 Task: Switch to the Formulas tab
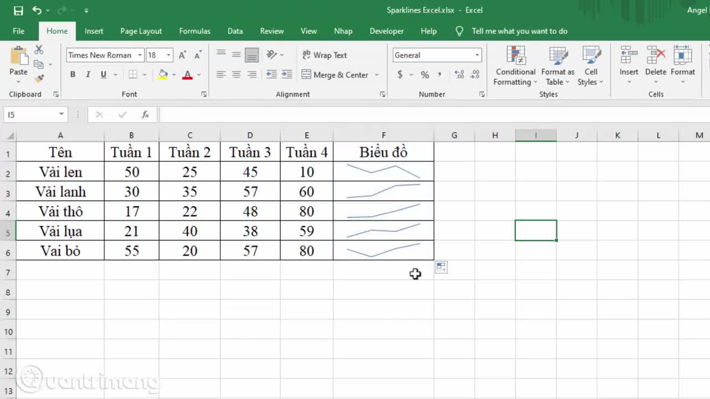click(x=195, y=31)
